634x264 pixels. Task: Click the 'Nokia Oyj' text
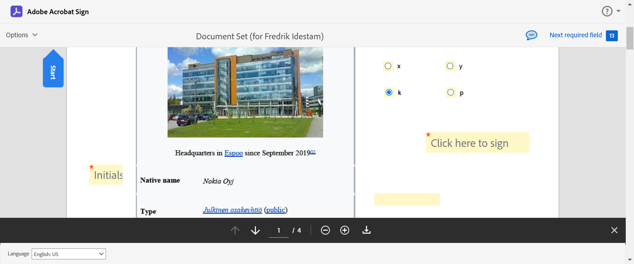[x=218, y=181]
